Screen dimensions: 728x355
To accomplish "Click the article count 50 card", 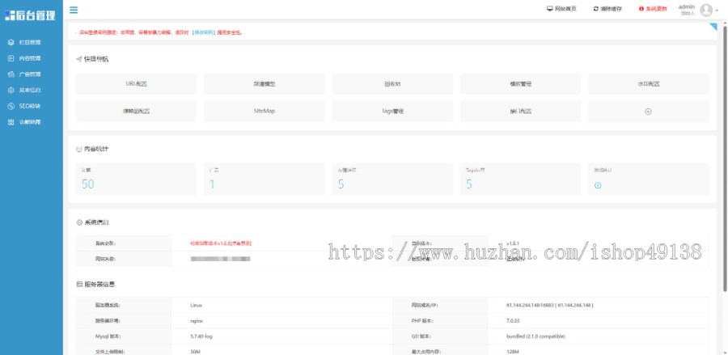I will (136, 180).
